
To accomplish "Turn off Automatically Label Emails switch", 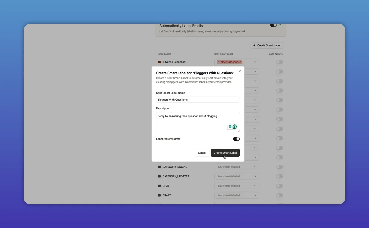I will (x=273, y=25).
